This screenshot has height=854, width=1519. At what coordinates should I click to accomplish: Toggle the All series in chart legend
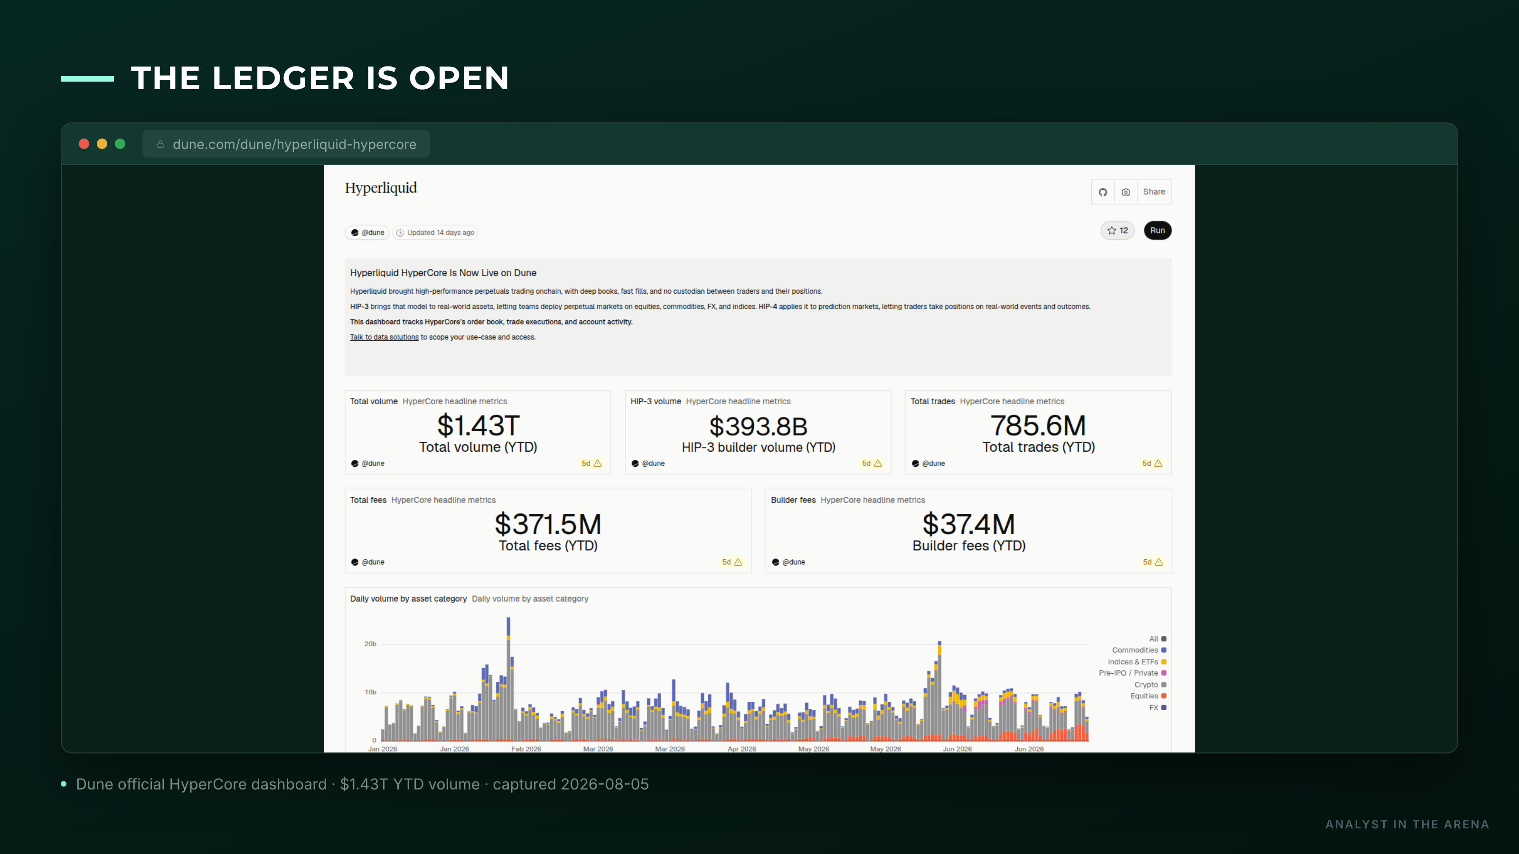pyautogui.click(x=1158, y=639)
